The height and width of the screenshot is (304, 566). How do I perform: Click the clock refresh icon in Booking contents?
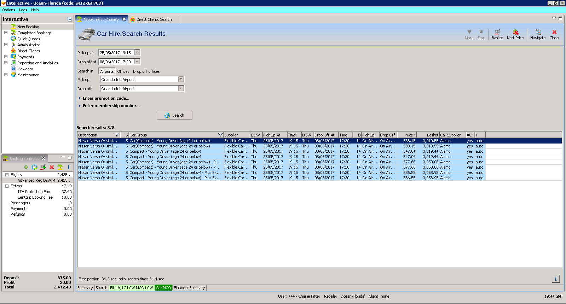point(35,167)
